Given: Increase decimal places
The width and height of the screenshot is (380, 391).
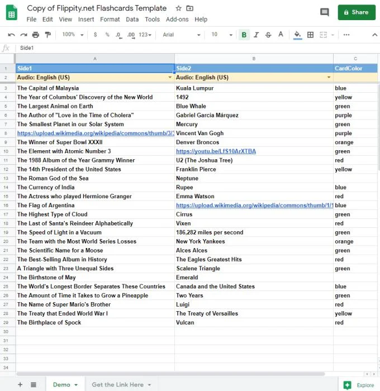Looking at the screenshot, I should 131,35.
